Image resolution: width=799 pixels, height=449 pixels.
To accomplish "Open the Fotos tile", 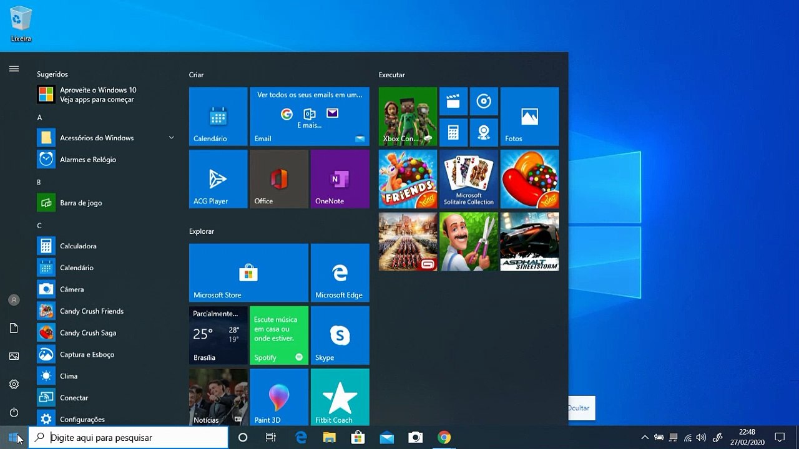I will [529, 117].
